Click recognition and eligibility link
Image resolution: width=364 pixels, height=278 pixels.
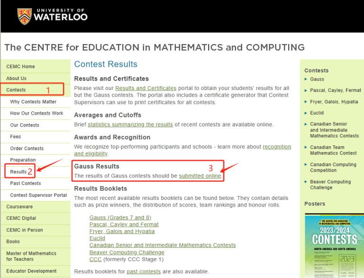pos(182,150)
